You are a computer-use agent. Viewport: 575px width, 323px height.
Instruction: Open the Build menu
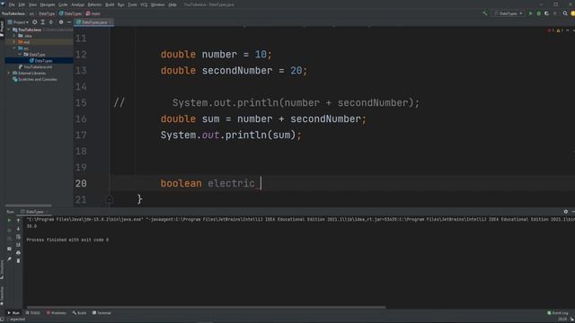pos(110,4)
